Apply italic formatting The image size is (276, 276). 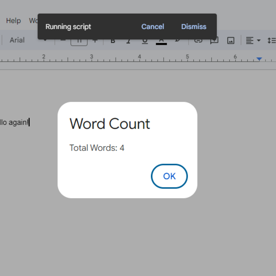click(129, 40)
